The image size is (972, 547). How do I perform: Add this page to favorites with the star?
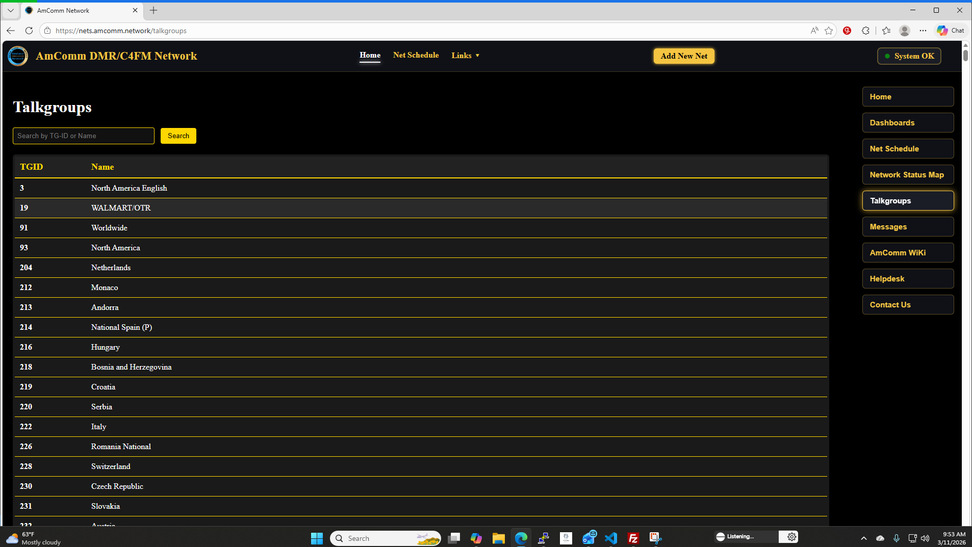click(x=829, y=31)
